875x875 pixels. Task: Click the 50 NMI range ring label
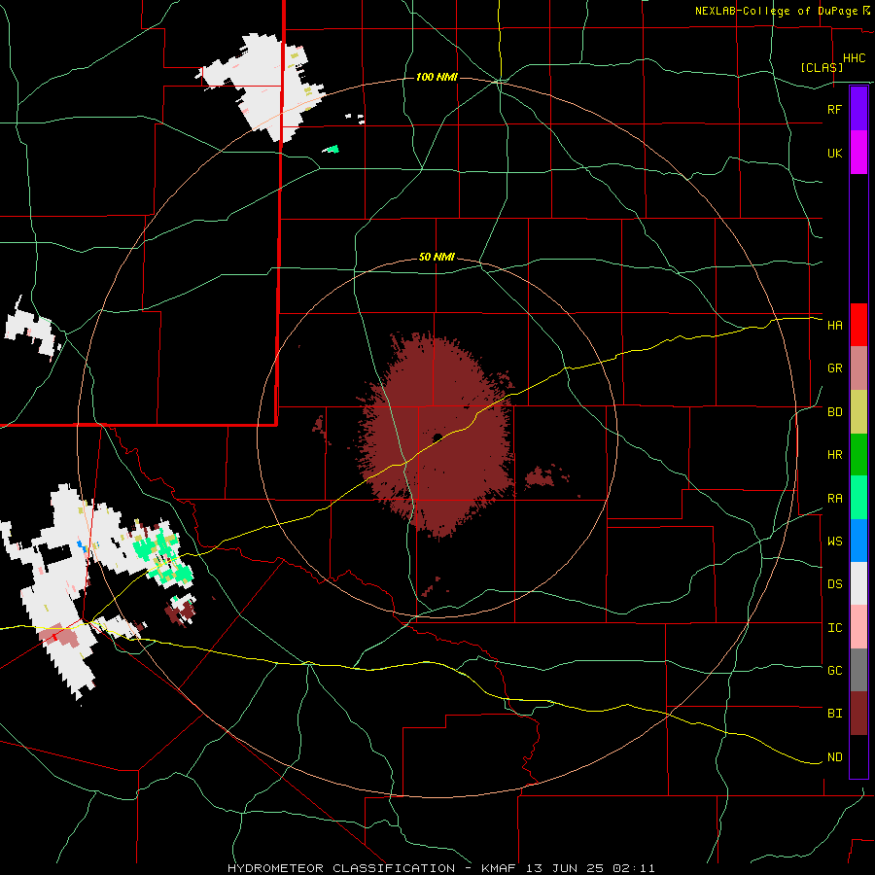[437, 258]
